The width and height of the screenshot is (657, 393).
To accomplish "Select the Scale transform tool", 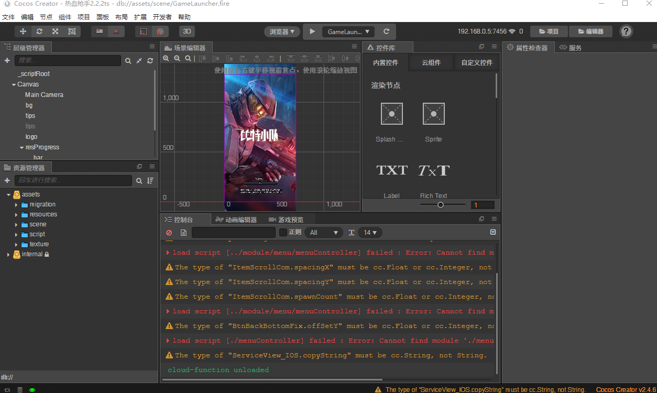I will [x=55, y=31].
